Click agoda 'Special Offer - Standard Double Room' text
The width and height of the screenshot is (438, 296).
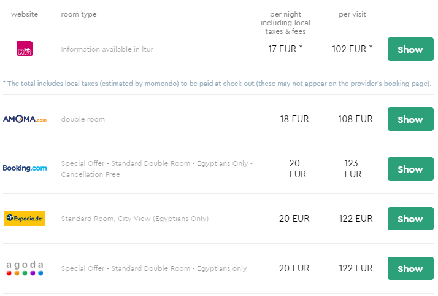[x=153, y=268]
